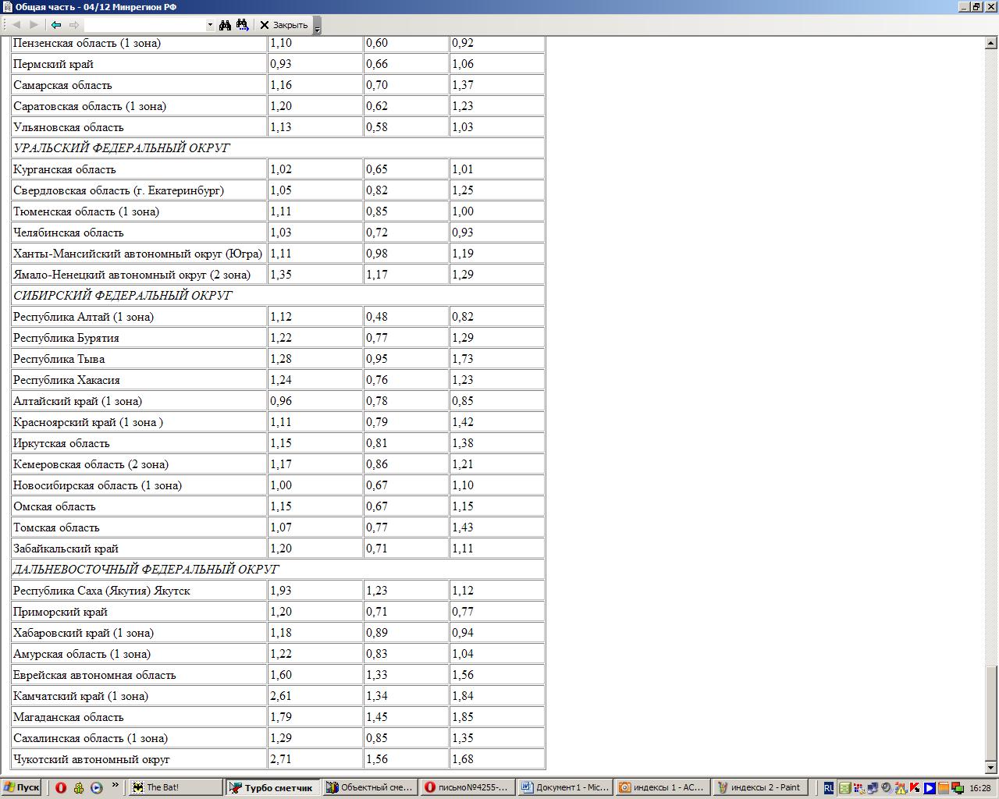Screen dimensions: 999x799
Task: Select the Томская область row name
Action: [x=56, y=527]
